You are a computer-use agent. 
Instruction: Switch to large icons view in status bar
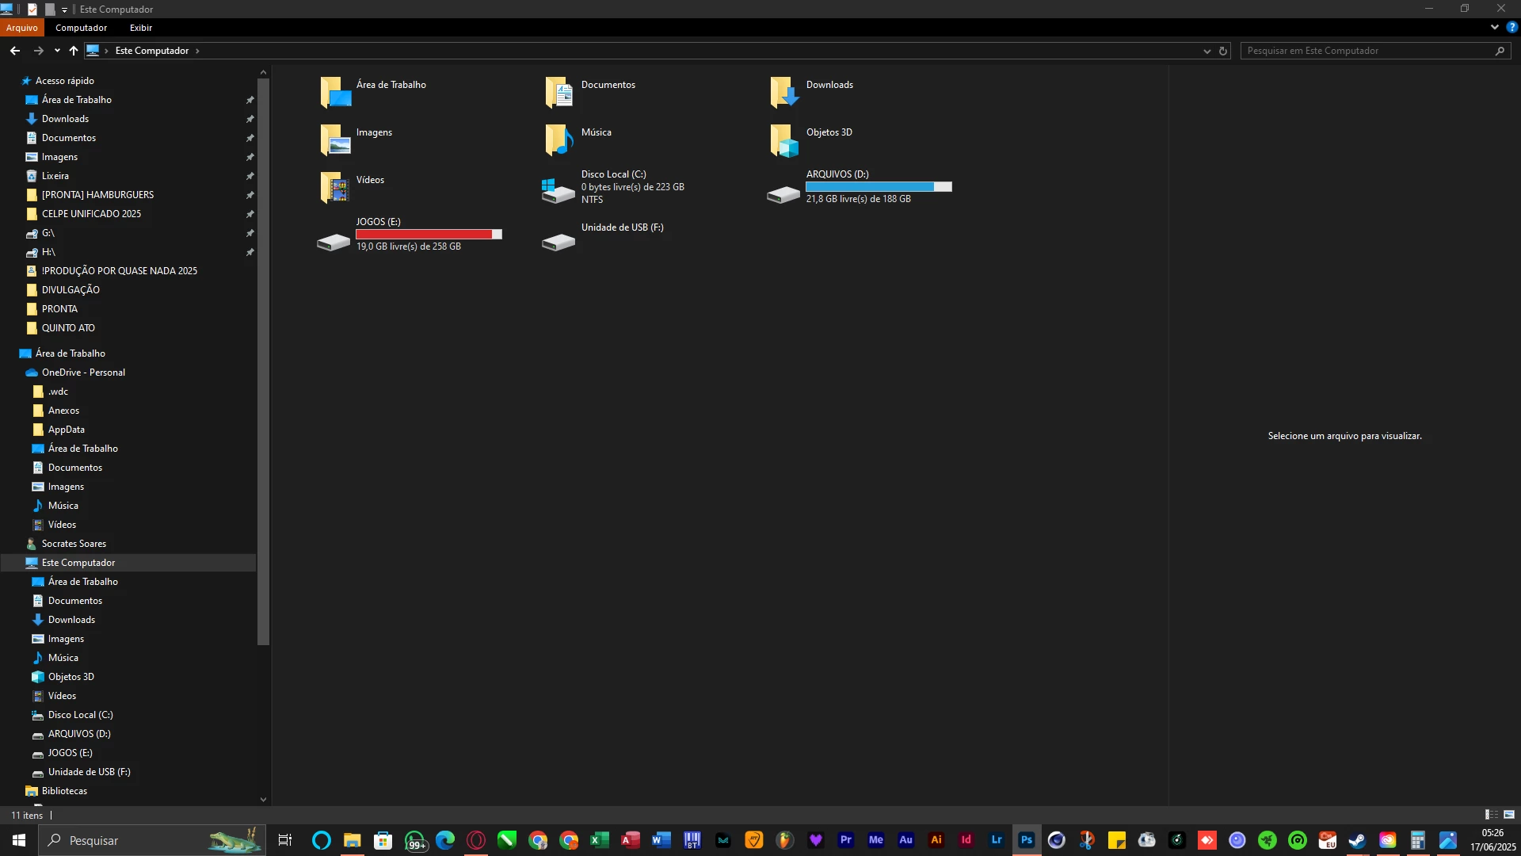pos(1509,815)
